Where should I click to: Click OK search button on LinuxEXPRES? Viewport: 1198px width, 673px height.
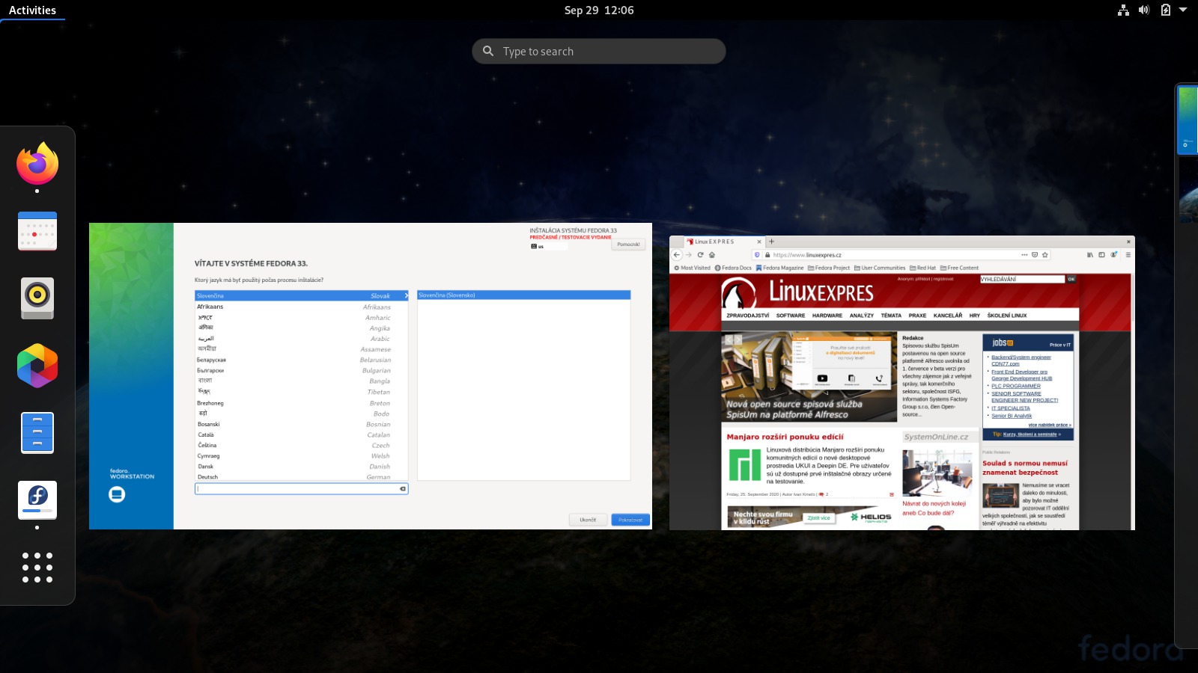(1071, 279)
